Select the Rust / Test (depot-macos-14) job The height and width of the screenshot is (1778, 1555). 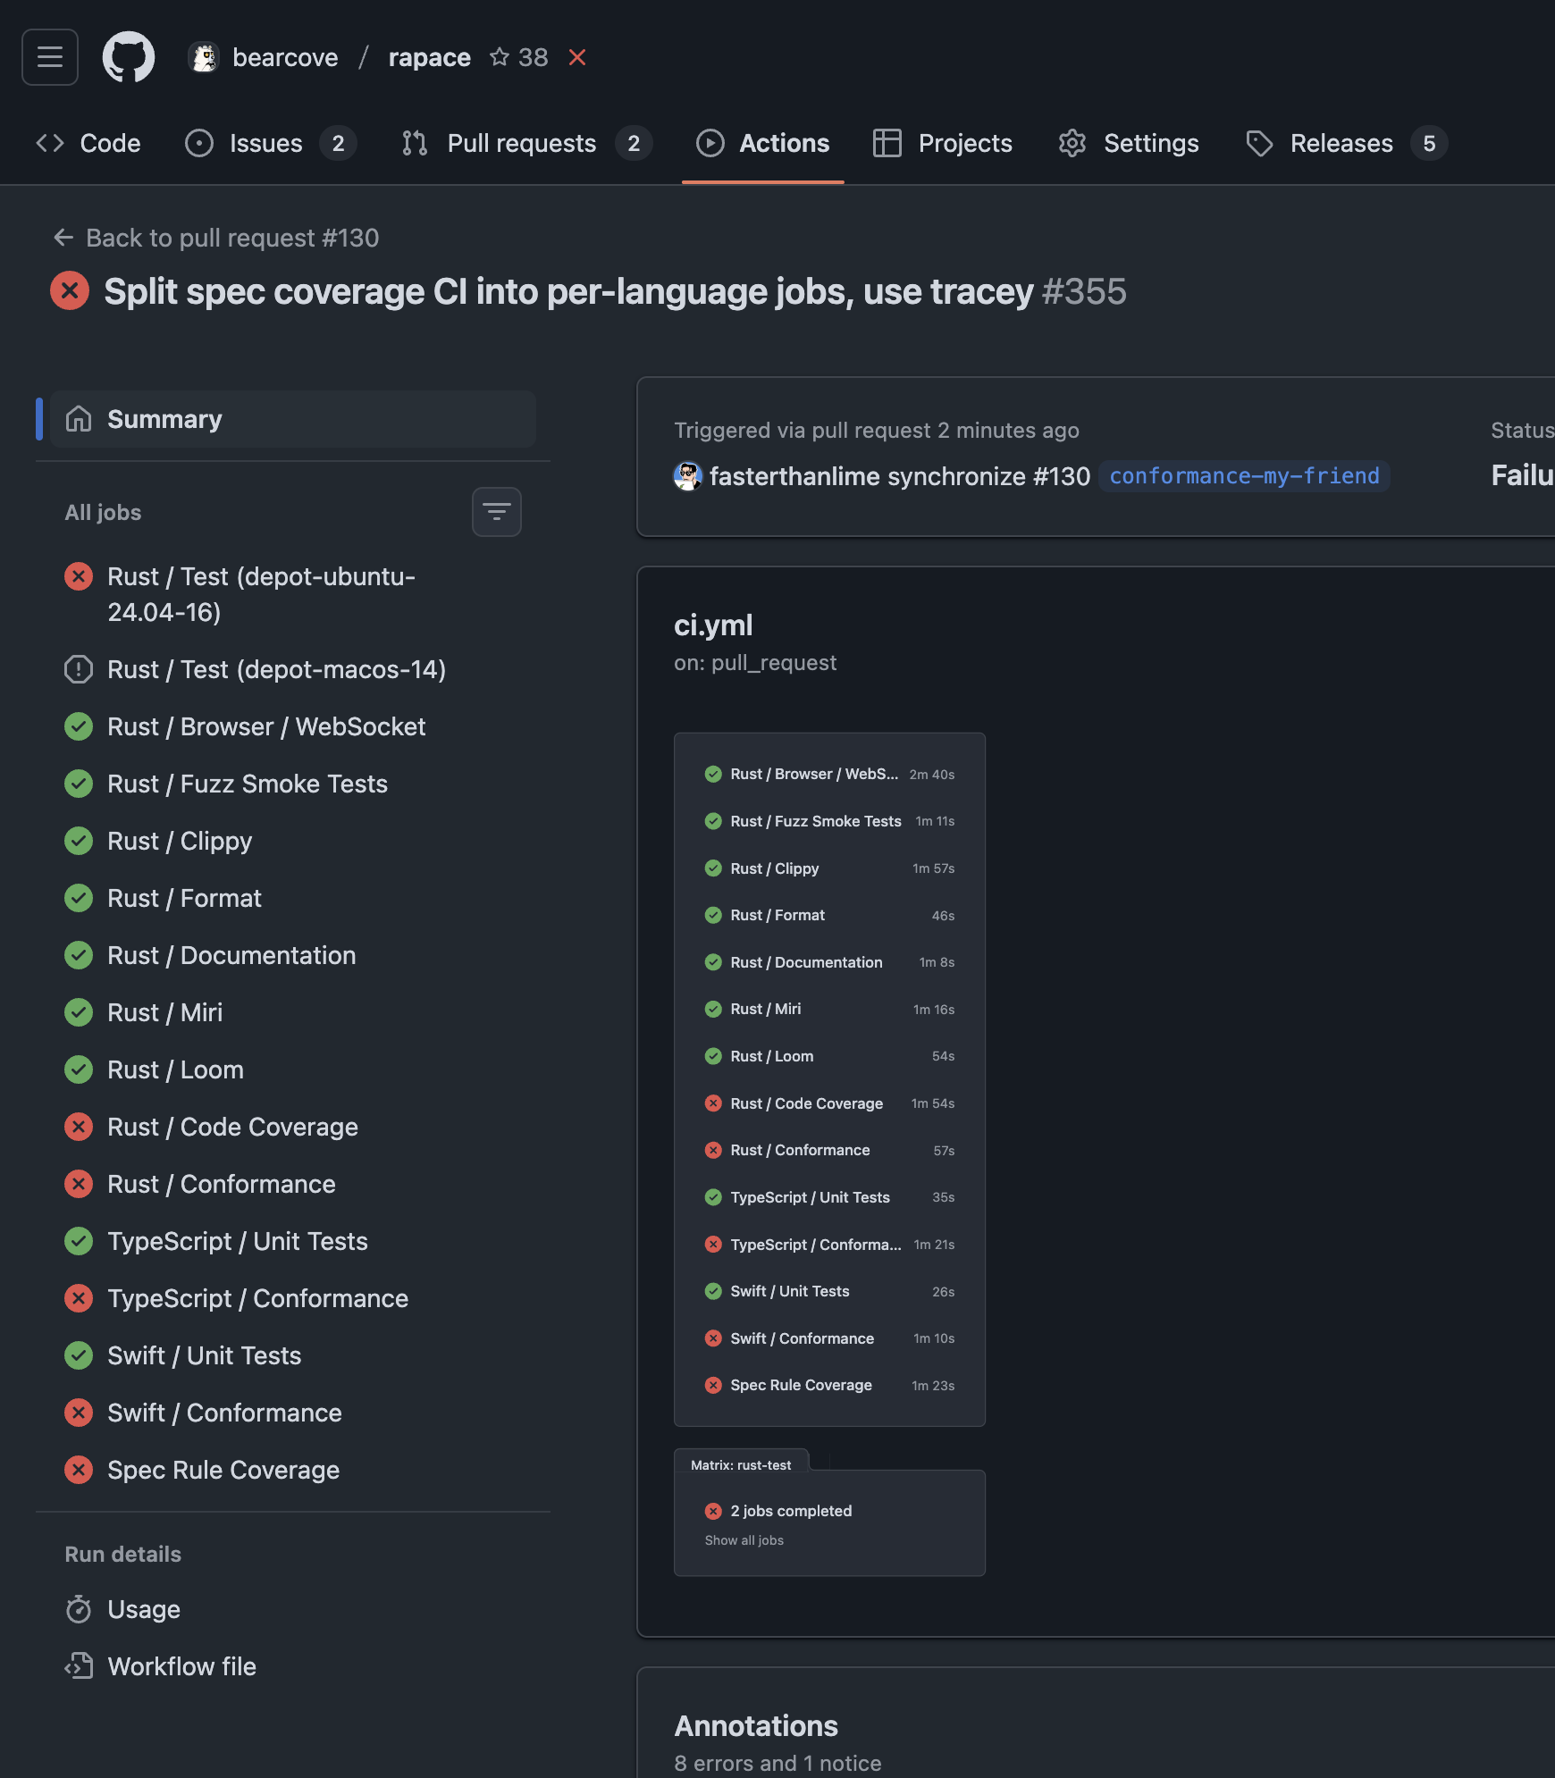coord(276,669)
